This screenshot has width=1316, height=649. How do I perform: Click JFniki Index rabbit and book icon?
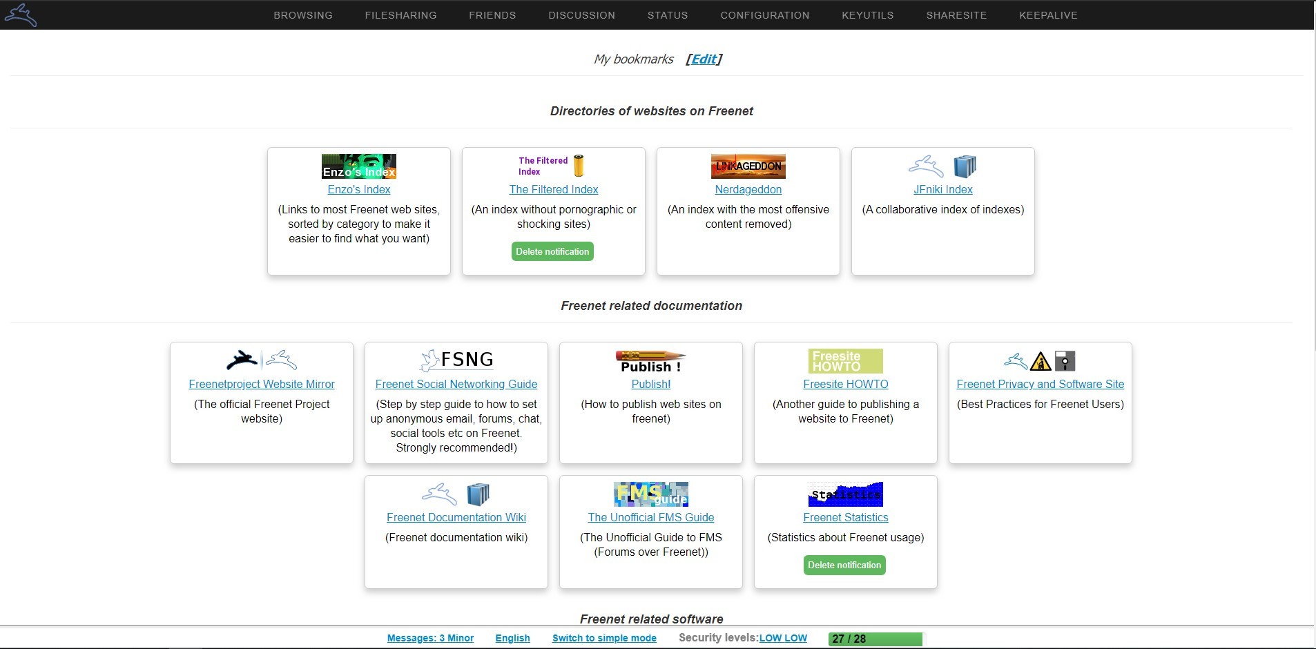click(x=943, y=166)
